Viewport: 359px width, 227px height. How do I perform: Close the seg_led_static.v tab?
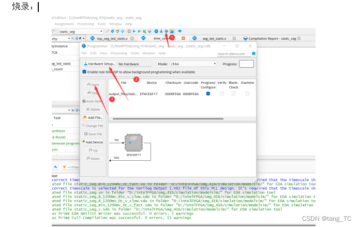pos(234,38)
